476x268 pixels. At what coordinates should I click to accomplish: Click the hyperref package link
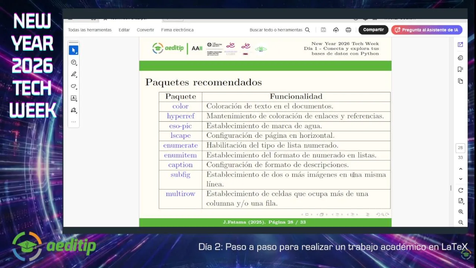180,116
